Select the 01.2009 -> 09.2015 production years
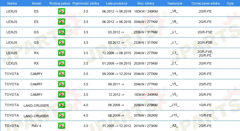240x131 pixels. click(117, 63)
